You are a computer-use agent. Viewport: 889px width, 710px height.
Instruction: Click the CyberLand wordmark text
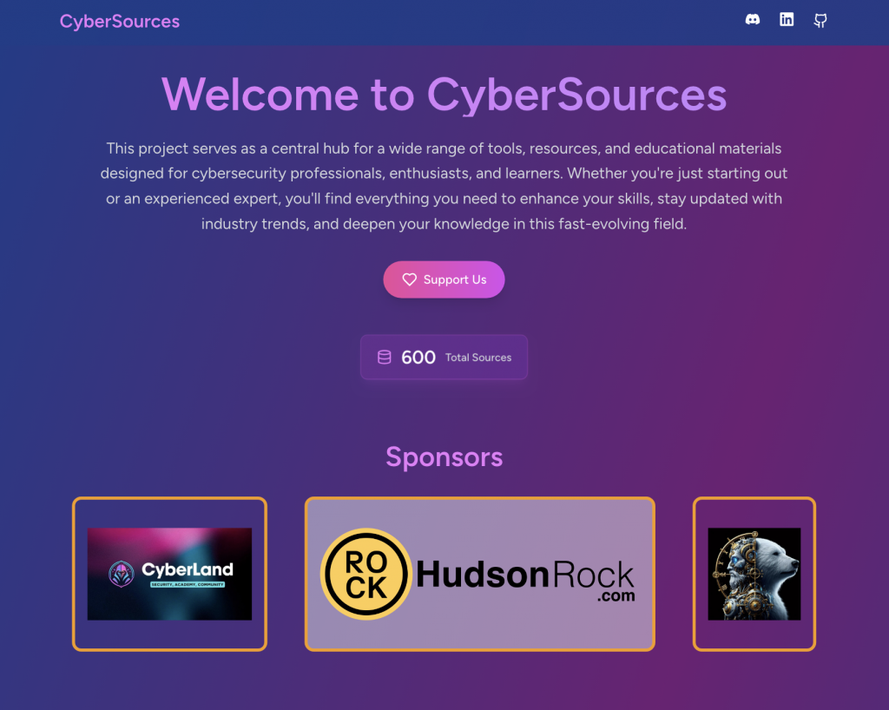pos(188,569)
